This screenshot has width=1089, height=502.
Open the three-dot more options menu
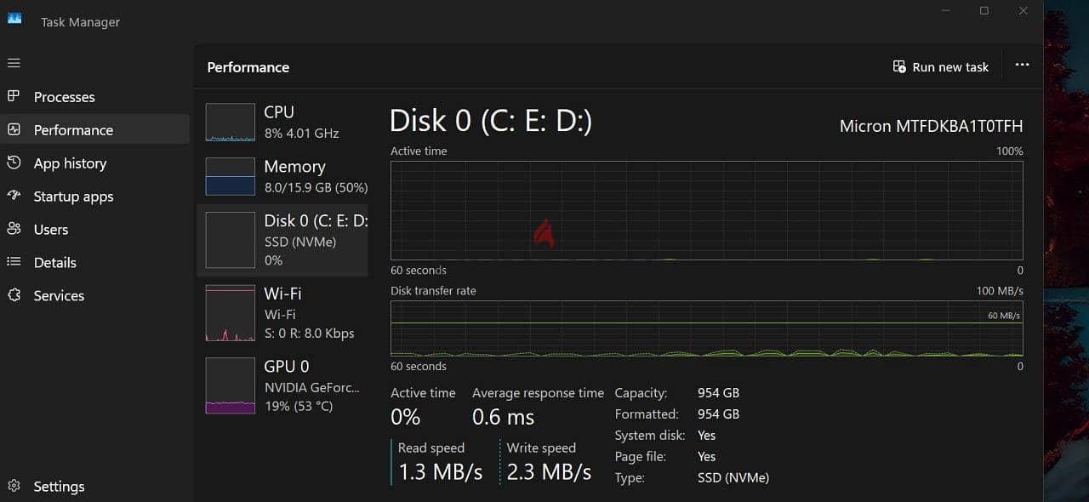click(1022, 66)
